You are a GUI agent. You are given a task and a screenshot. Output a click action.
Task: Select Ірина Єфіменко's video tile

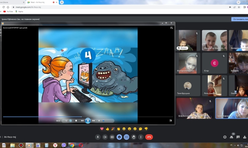(232, 108)
